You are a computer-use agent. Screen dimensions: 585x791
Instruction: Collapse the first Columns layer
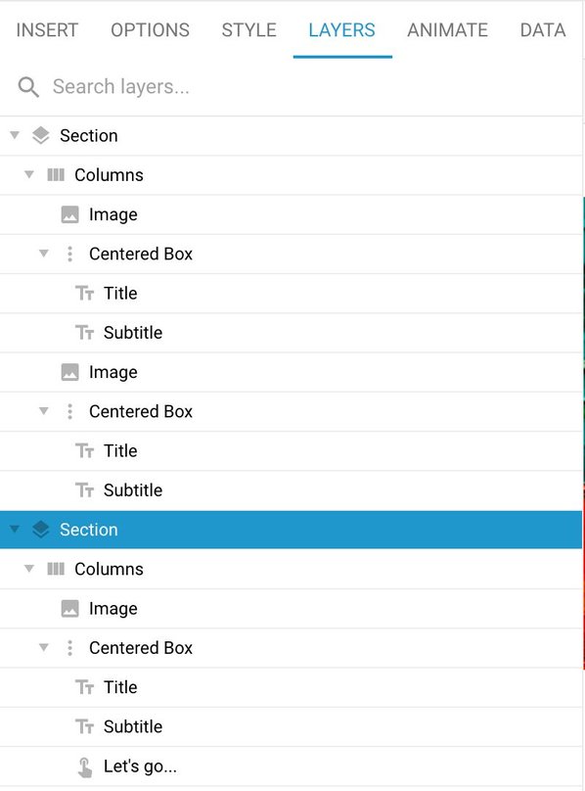point(29,174)
